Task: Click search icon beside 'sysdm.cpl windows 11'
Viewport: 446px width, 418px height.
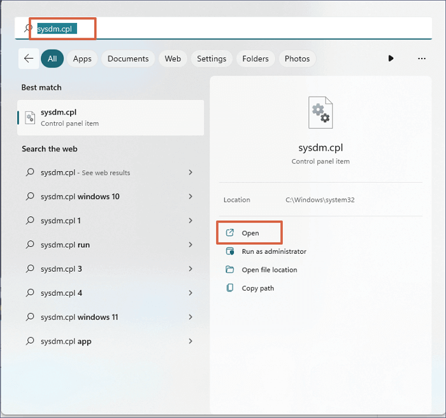Action: [30, 317]
